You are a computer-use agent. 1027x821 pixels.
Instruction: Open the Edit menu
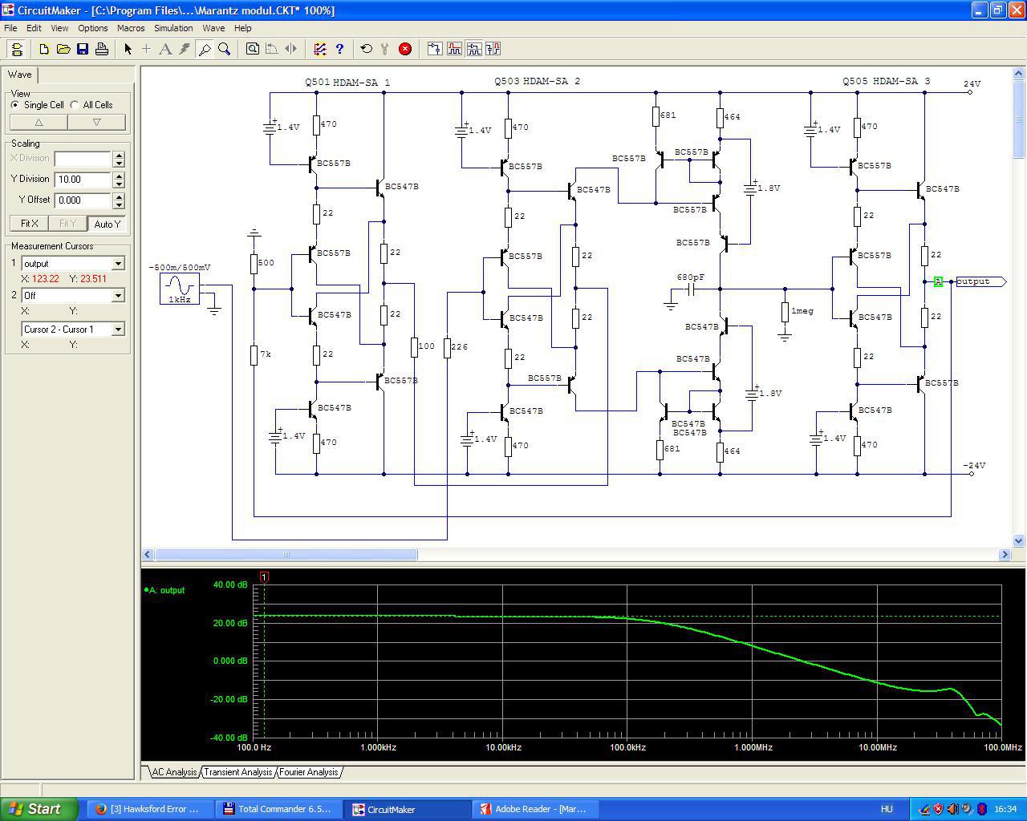pyautogui.click(x=34, y=28)
